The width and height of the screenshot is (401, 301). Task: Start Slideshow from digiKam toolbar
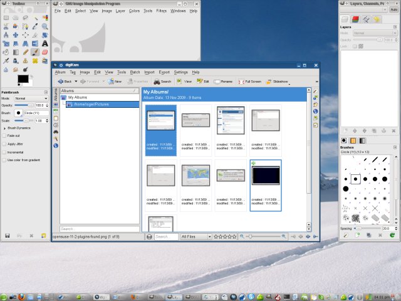coord(277,82)
